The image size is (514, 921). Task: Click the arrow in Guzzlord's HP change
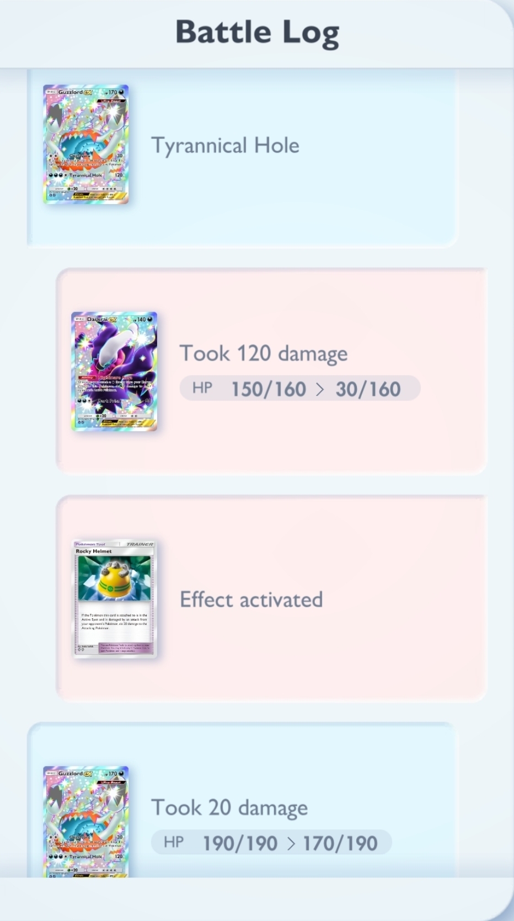[x=291, y=844]
